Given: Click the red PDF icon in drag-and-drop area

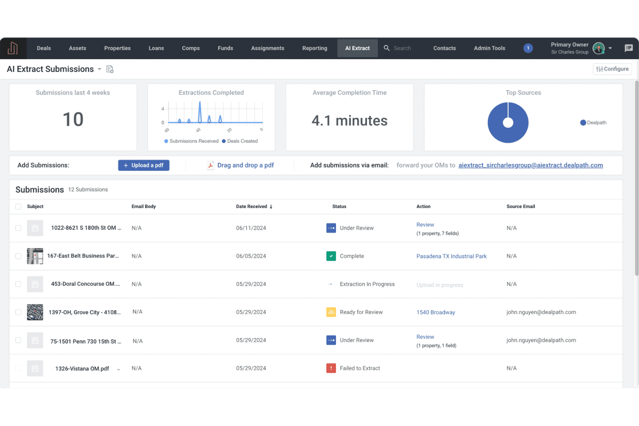Looking at the screenshot, I should click(x=210, y=165).
